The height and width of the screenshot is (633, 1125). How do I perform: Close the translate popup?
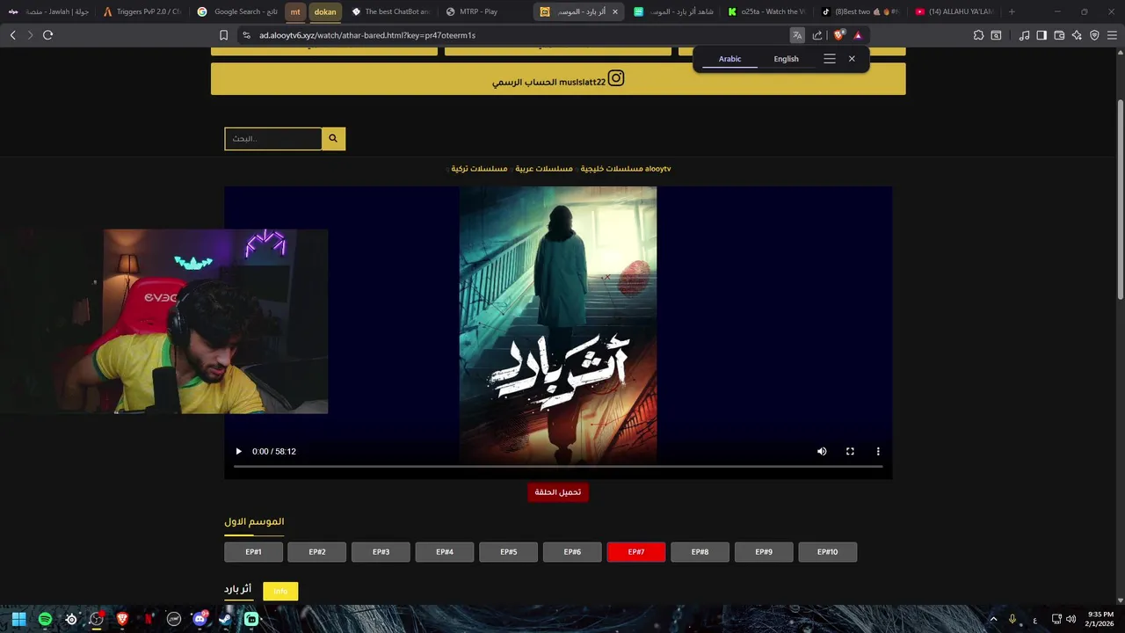tap(852, 59)
